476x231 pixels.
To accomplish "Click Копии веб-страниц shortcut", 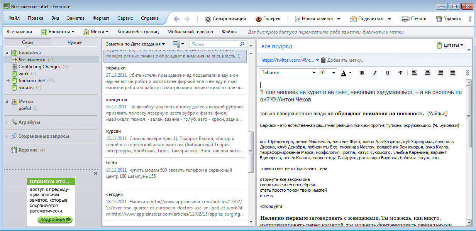I will pos(138,32).
